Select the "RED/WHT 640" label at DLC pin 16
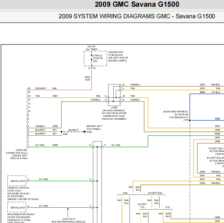 46,88
